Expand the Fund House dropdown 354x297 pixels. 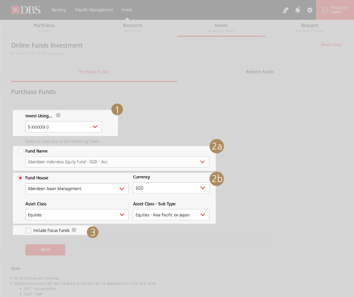point(77,189)
